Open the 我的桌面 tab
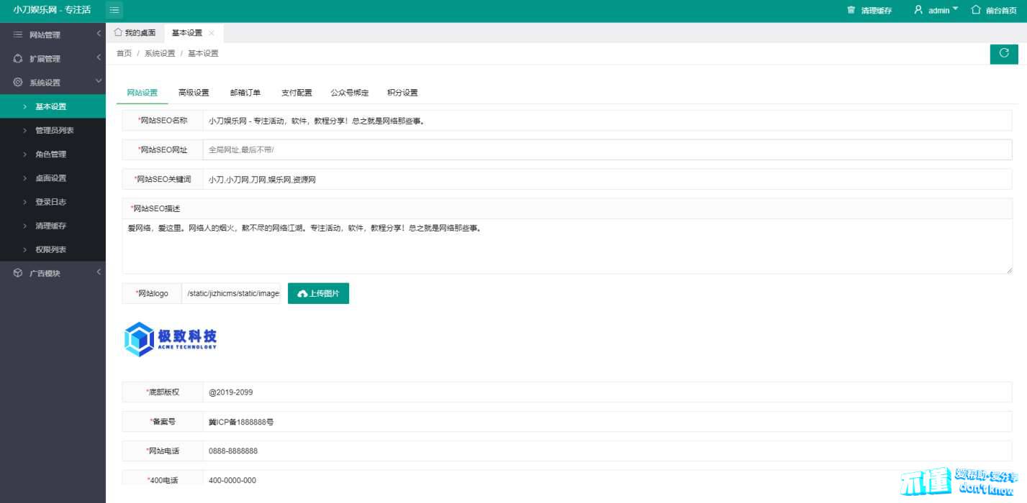This screenshot has height=503, width=1027. click(x=135, y=33)
